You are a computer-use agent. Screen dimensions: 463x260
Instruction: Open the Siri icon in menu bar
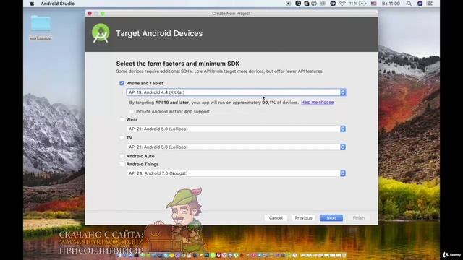(420, 4)
